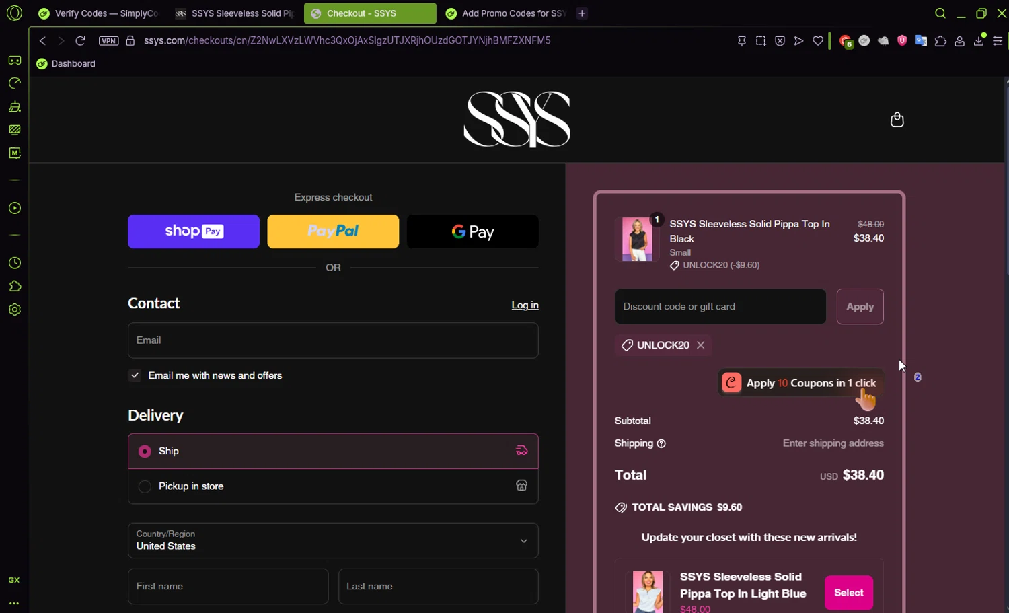Switch to SSYS Sleeveless Solid Pippa tab
This screenshot has height=613, width=1009.
tap(234, 13)
